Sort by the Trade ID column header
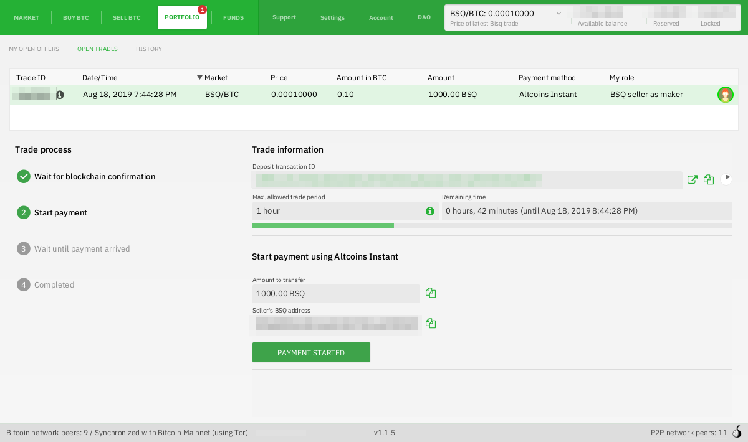This screenshot has height=442, width=748. (31, 78)
